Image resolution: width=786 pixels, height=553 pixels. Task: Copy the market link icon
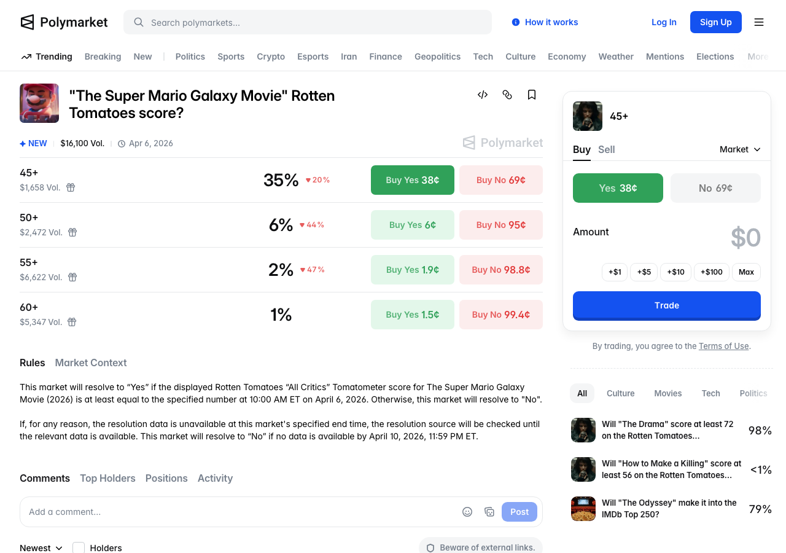[507, 95]
